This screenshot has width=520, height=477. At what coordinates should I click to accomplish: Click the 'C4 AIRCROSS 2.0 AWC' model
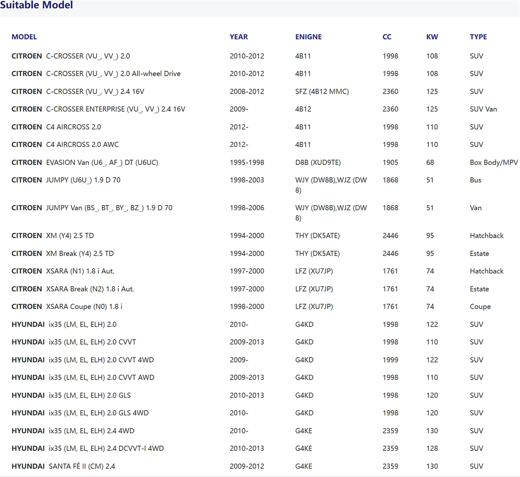point(82,145)
